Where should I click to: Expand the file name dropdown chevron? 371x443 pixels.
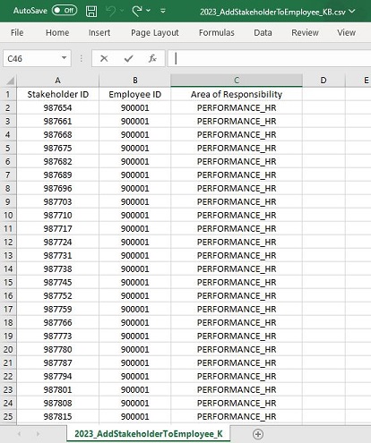pos(352,12)
